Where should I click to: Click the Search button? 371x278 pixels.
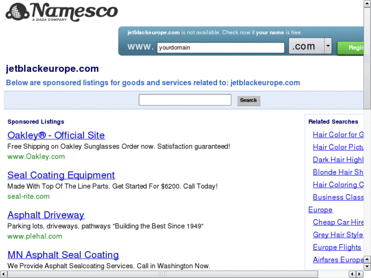click(249, 100)
